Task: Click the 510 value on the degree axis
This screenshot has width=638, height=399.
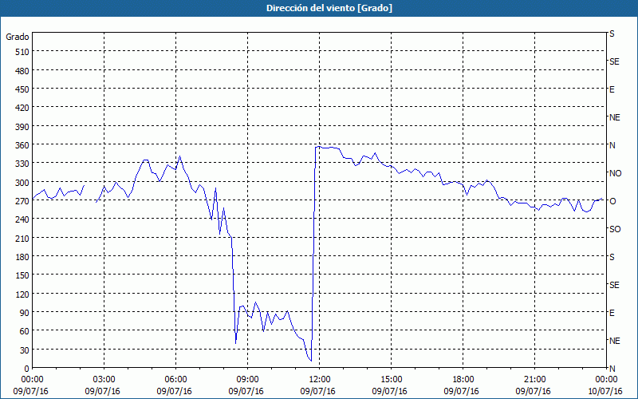Action: pos(23,52)
